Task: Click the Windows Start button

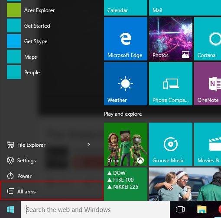Action: pyautogui.click(x=10, y=209)
